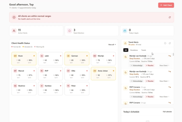Screen dimensions: 182x122
Task: Click the Active Clients people icon
Action: tap(14, 31)
